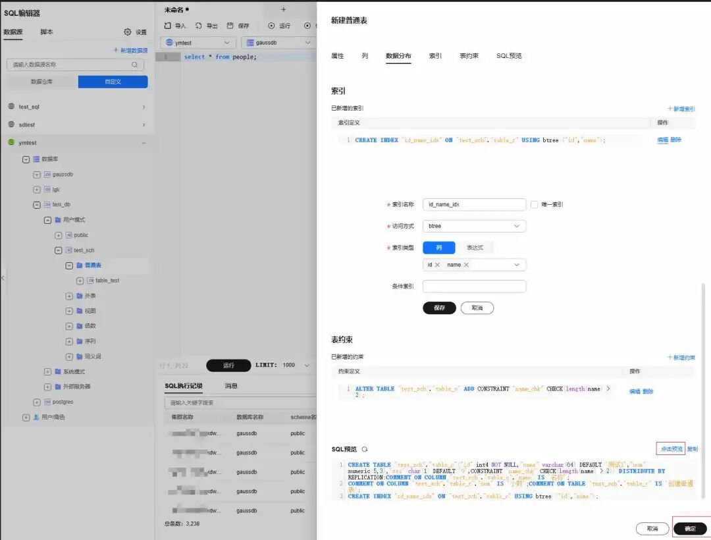Collapse the test_sch schema node
711x540 pixels.
tap(58, 250)
